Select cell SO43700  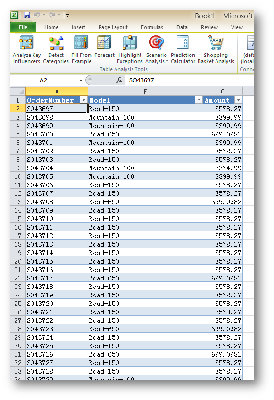[57, 134]
